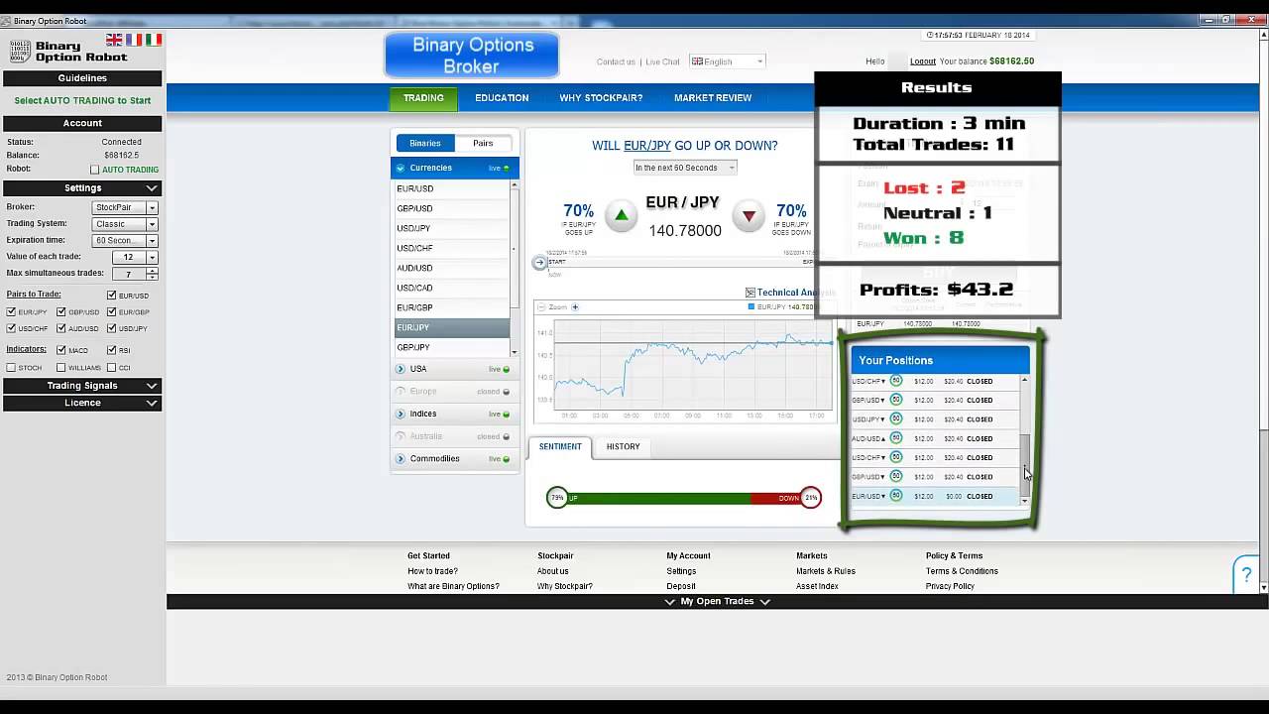Screen dimensions: 1269x714
Task: Click the blue help question mark icon
Action: pos(1246,575)
